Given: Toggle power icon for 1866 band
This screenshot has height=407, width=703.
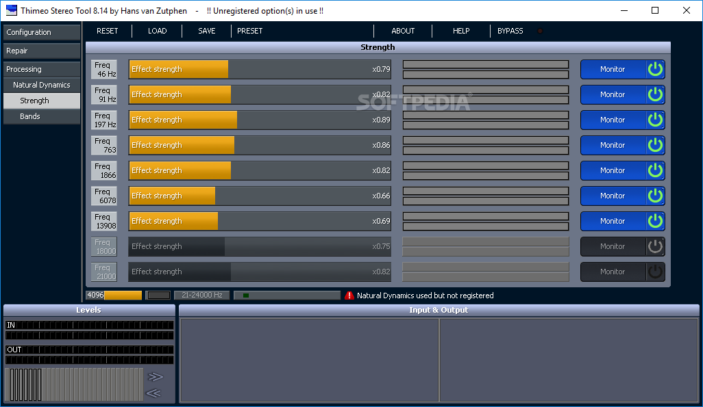Looking at the screenshot, I should click(656, 170).
